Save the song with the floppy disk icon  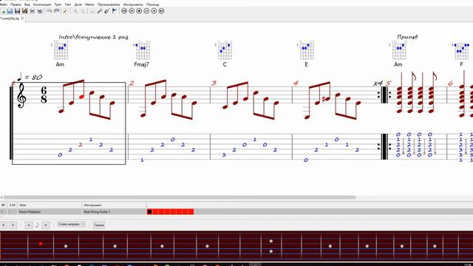click(x=17, y=11)
